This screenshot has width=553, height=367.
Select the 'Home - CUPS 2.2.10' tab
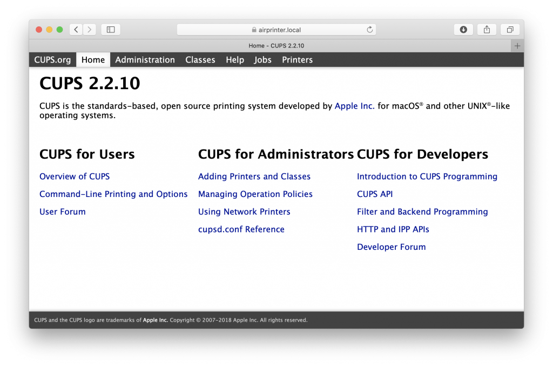(276, 46)
